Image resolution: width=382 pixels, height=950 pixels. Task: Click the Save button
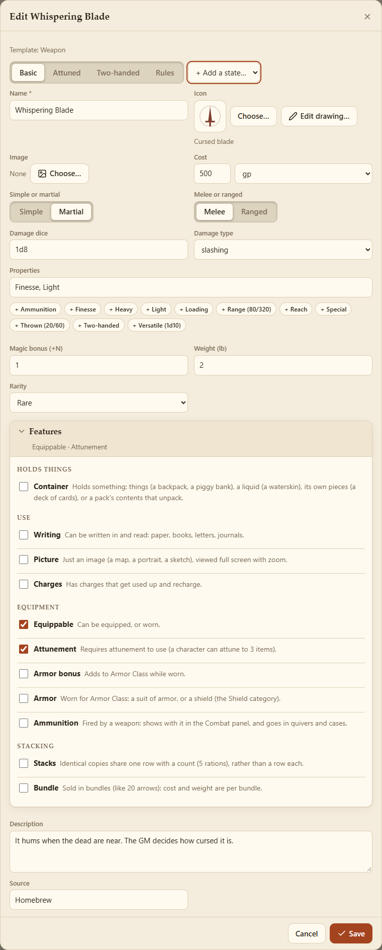351,933
